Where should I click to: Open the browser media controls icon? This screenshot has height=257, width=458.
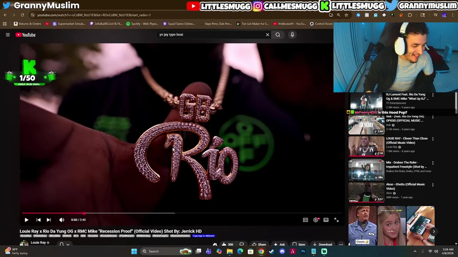tap(435, 15)
